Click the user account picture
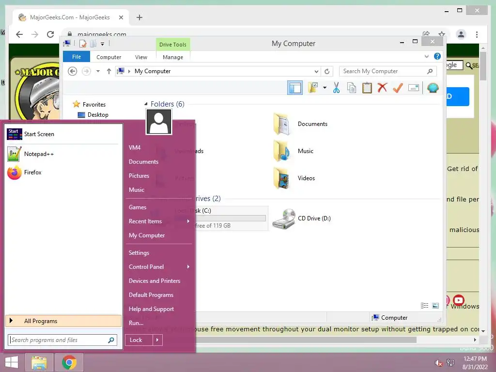The image size is (496, 372). click(x=159, y=122)
